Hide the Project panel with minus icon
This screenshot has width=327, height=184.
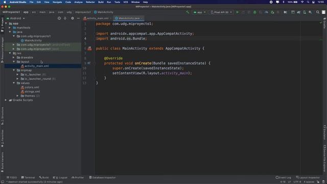click(x=78, y=18)
